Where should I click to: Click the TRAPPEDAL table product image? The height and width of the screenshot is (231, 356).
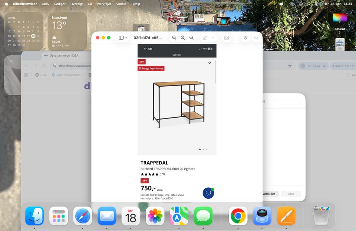pos(178,104)
